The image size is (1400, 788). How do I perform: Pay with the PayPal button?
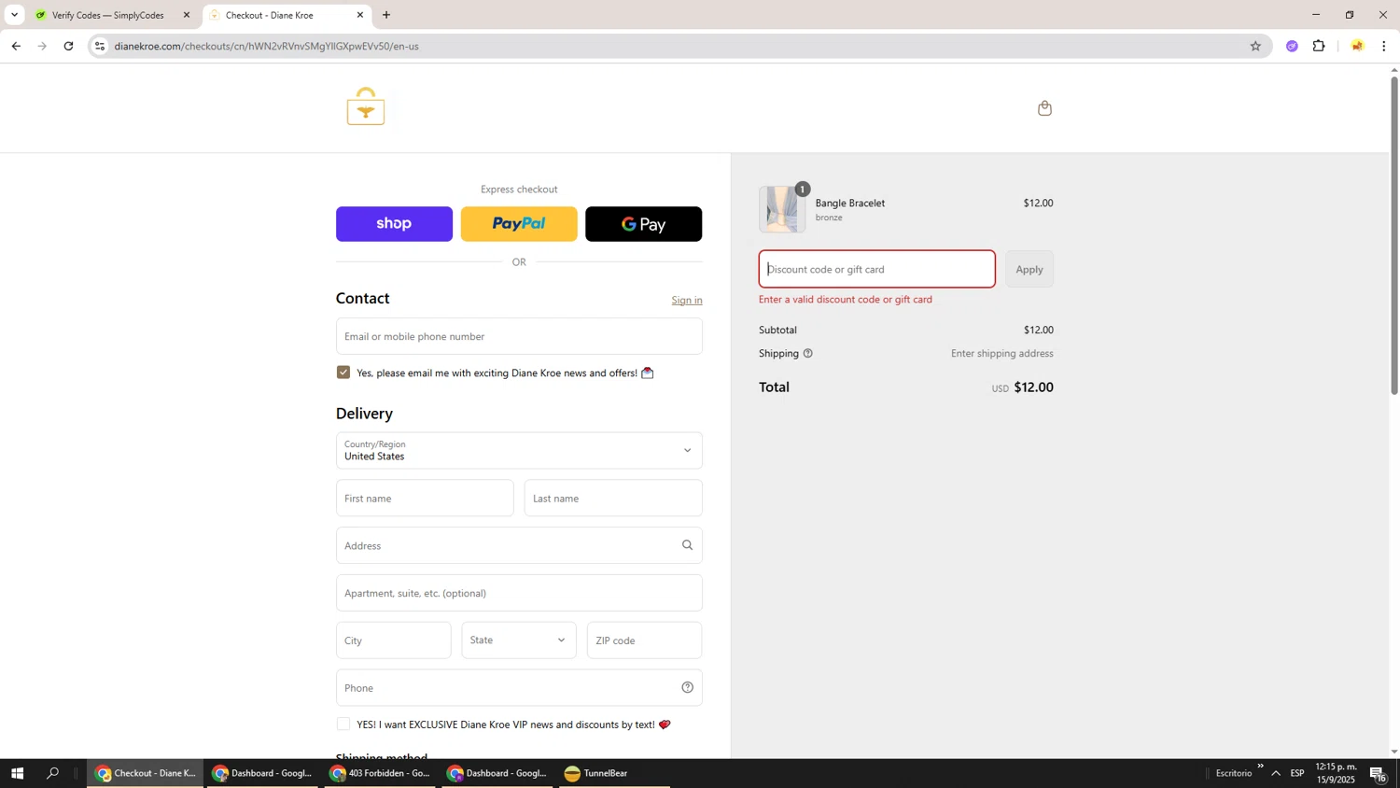pyautogui.click(x=519, y=224)
